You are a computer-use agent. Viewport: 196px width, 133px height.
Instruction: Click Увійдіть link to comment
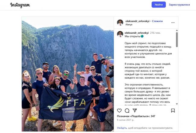(122, 128)
